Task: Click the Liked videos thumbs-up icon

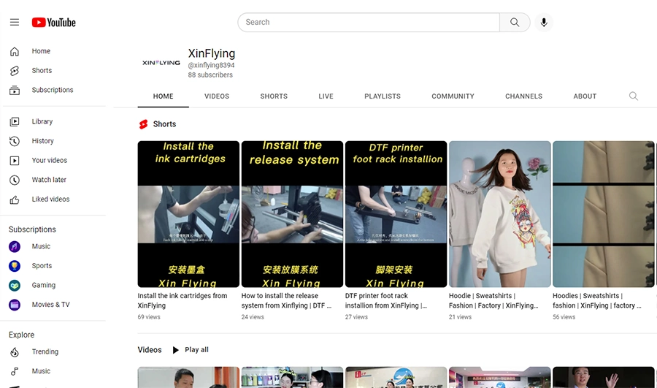Action: pos(15,199)
